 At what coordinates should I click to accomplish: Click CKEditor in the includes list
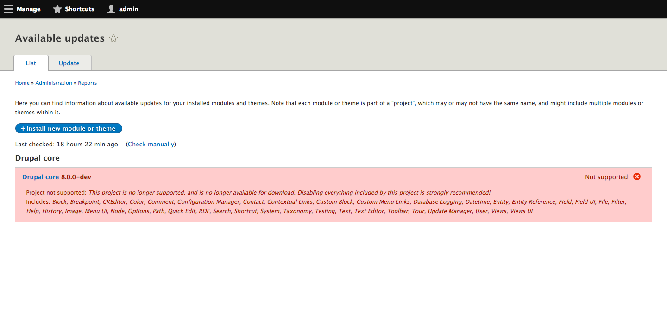pos(114,201)
